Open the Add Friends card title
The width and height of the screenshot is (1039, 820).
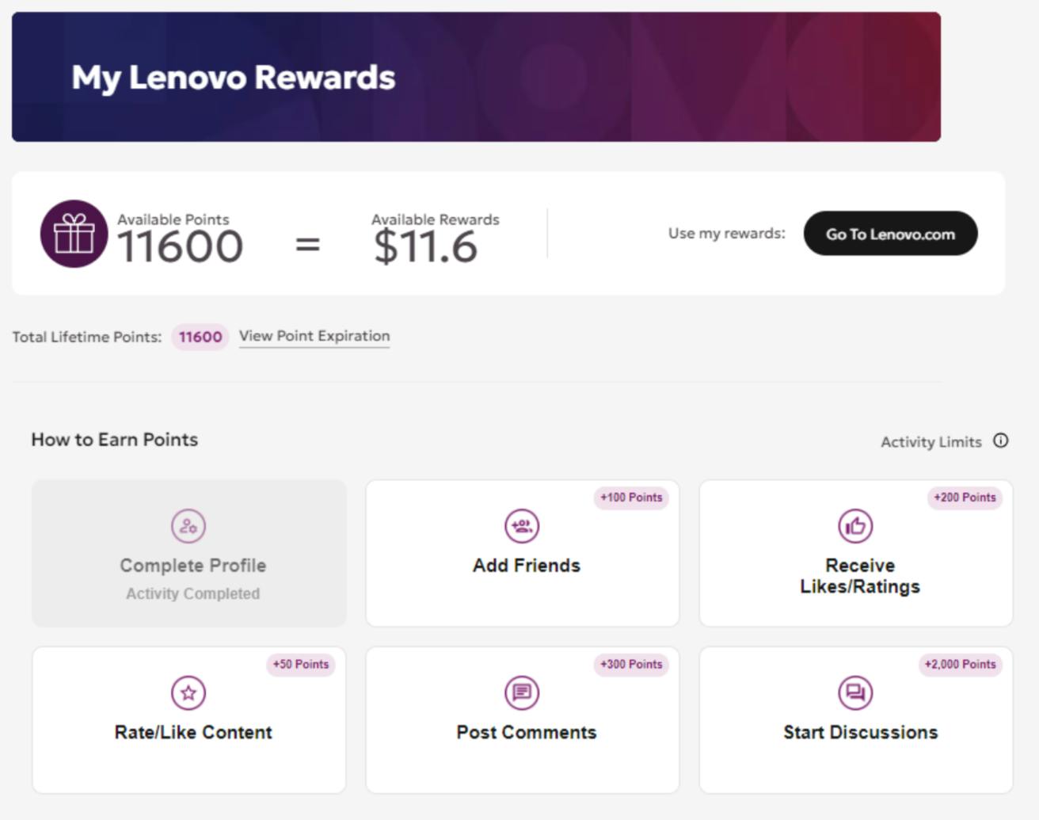(527, 566)
